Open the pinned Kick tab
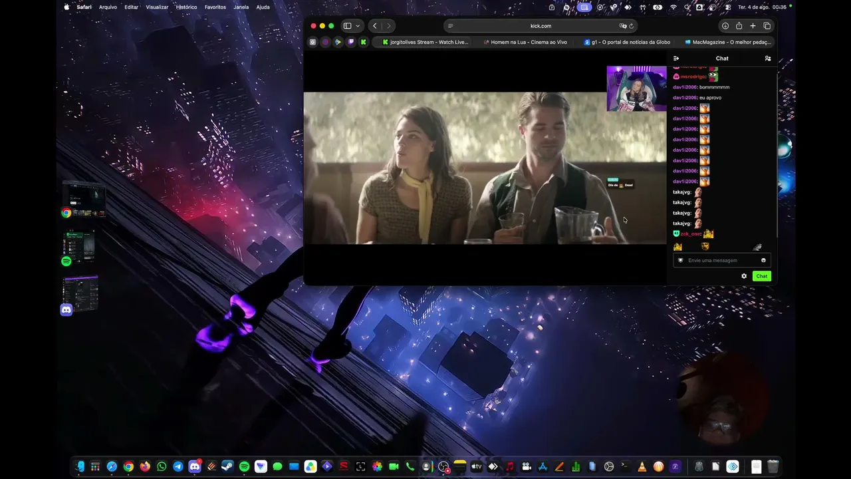851x479 pixels. click(363, 42)
